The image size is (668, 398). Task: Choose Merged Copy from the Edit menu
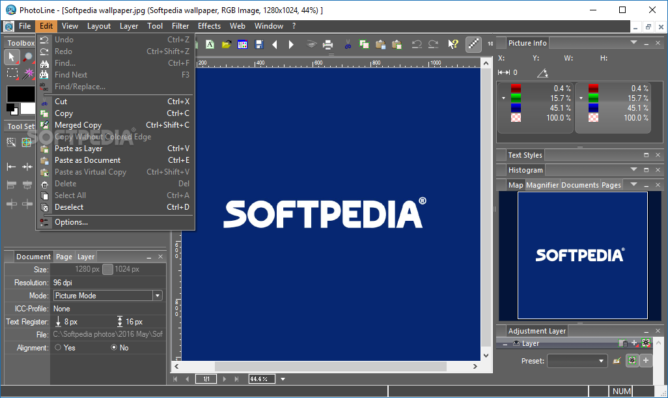(x=115, y=125)
